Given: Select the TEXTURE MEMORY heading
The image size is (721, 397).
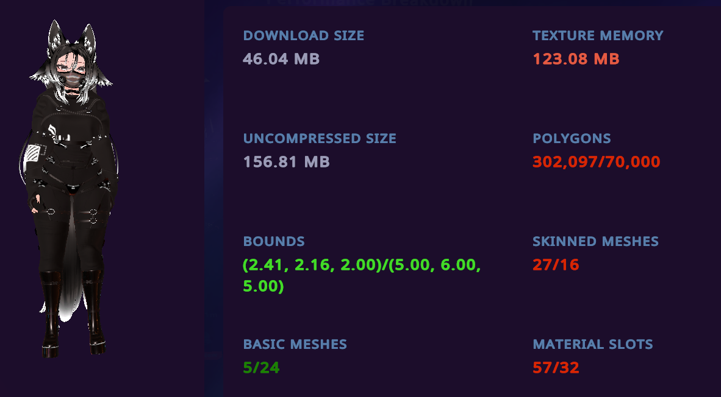Looking at the screenshot, I should click(598, 36).
